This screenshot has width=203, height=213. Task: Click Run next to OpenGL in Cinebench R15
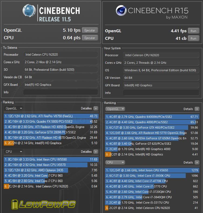click(x=194, y=31)
